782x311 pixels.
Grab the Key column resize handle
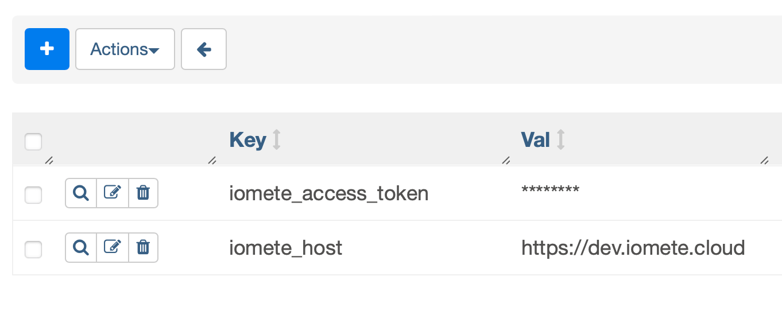coord(506,161)
